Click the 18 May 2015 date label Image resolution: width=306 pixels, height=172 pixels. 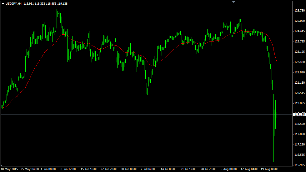(9, 169)
